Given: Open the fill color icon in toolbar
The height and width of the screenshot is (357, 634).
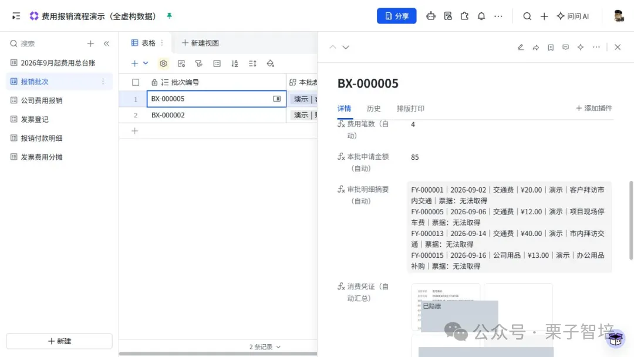Looking at the screenshot, I should 270,63.
